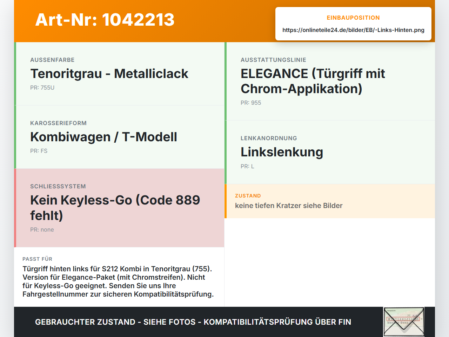Image resolution: width=449 pixels, height=337 pixels.
Task: Select the Linkslenkung steering card
Action: pos(330,152)
